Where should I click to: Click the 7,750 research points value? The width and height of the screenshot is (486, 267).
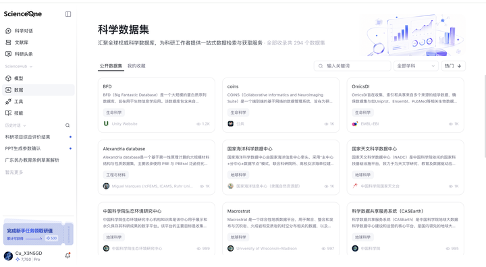pos(26,260)
